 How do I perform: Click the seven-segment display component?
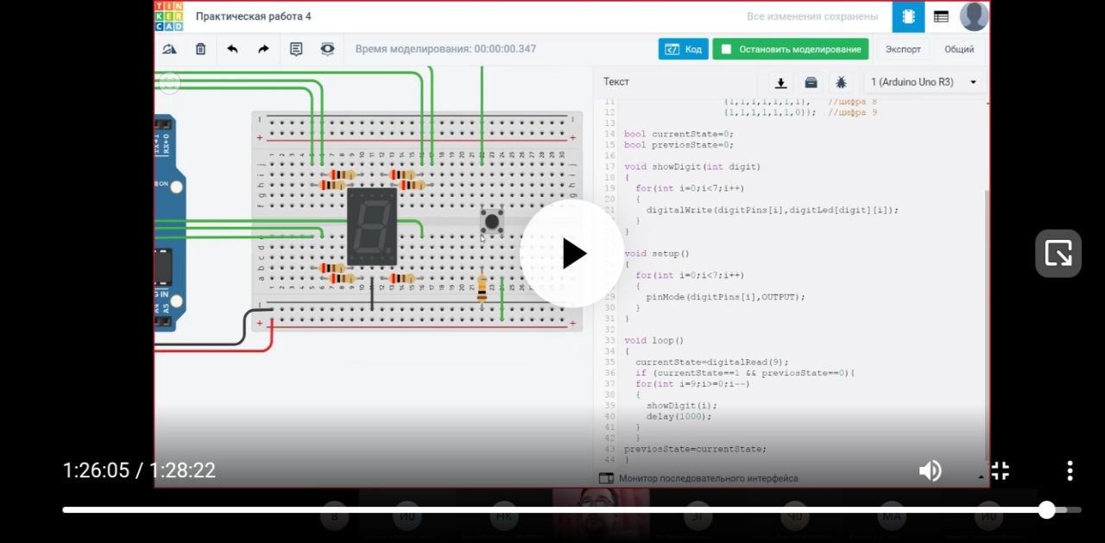[372, 226]
